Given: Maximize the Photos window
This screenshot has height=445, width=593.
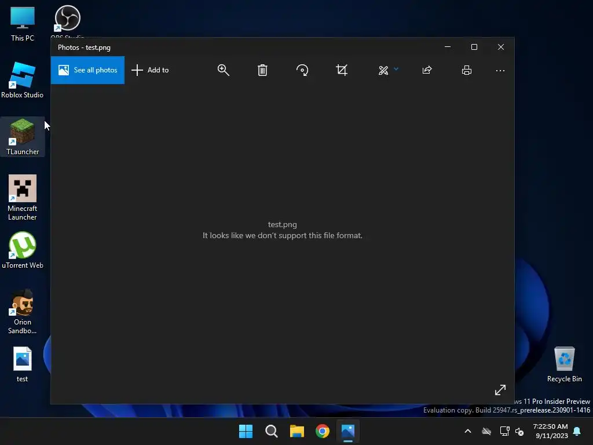Looking at the screenshot, I should point(474,47).
